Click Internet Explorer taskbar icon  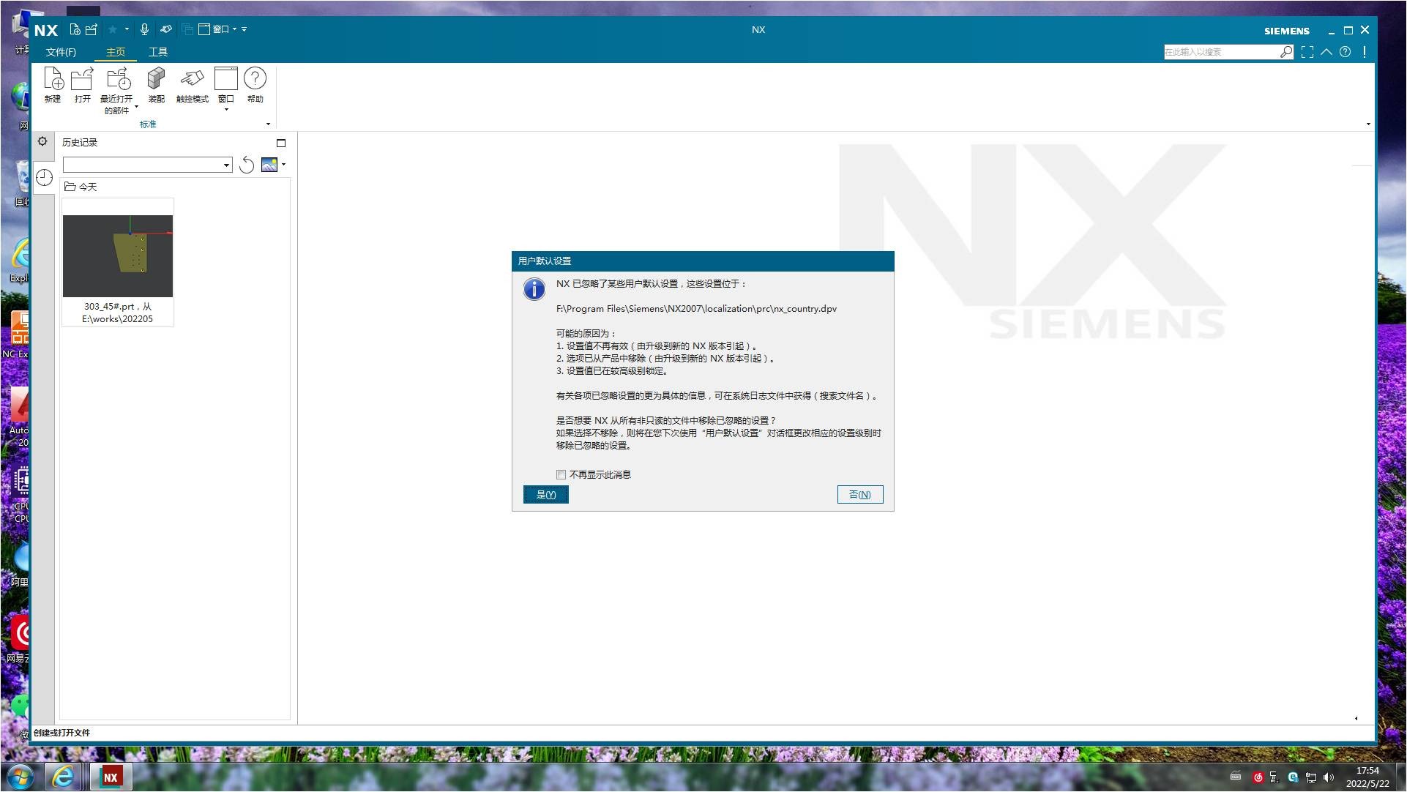tap(63, 777)
